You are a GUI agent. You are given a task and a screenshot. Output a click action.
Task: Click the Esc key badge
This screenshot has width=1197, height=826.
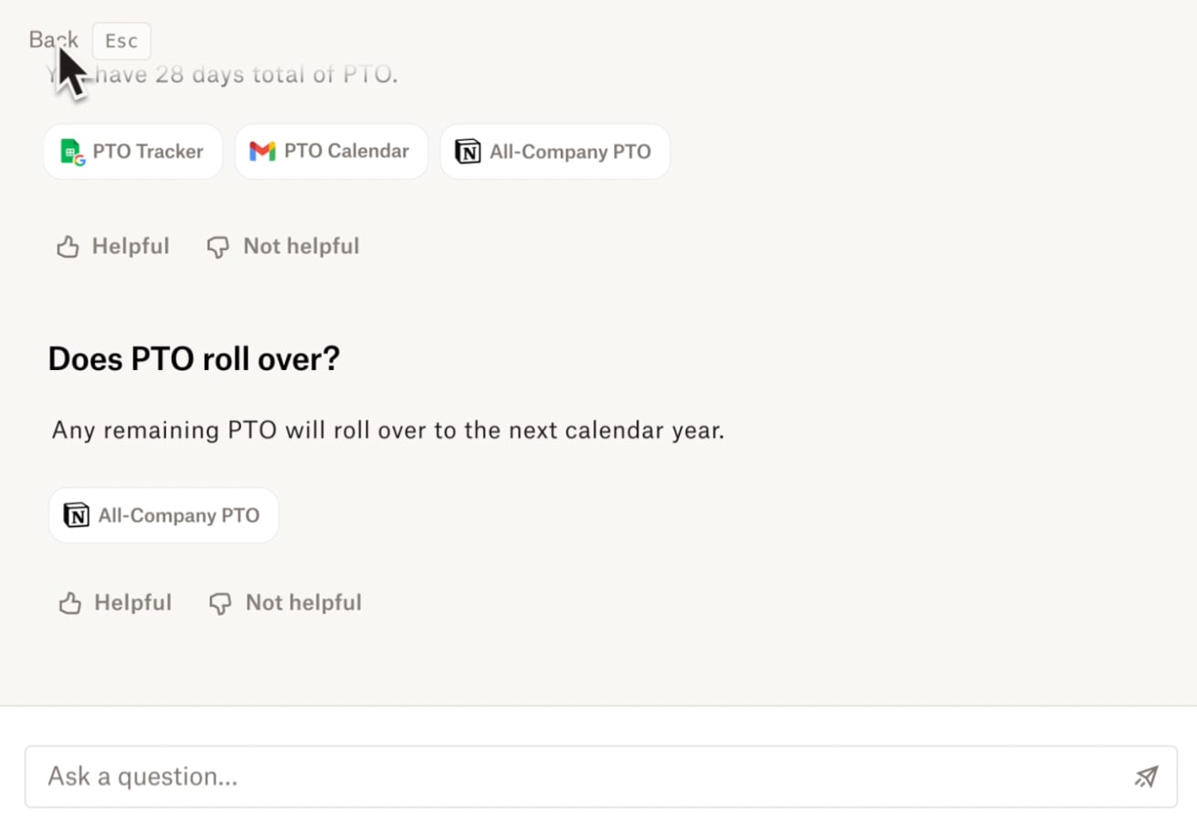(122, 41)
